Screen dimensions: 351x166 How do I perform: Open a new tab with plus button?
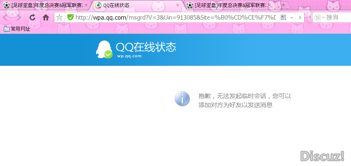[284, 5]
